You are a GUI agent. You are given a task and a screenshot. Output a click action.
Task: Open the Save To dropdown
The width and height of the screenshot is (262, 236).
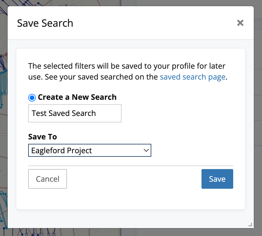point(90,150)
